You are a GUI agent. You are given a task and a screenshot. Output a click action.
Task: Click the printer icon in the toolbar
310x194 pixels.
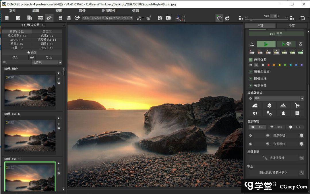(69, 18)
